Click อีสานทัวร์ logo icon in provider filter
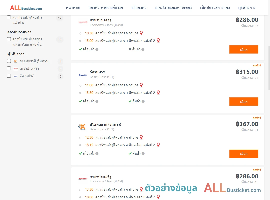The image size is (270, 200). pos(16,76)
